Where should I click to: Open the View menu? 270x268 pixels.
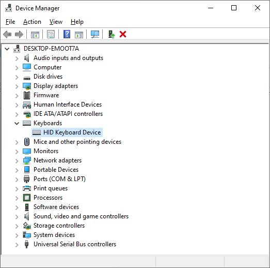click(x=56, y=22)
